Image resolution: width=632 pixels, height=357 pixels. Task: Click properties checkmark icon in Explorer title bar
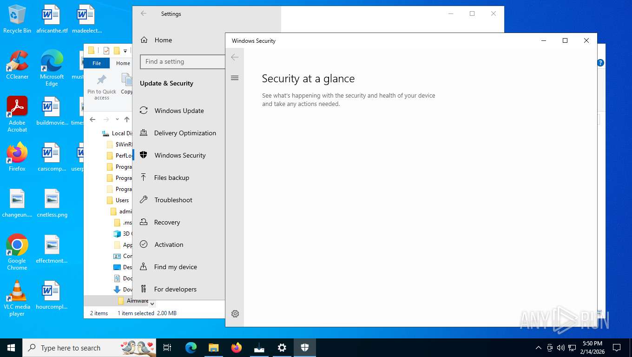pyautogui.click(x=106, y=51)
